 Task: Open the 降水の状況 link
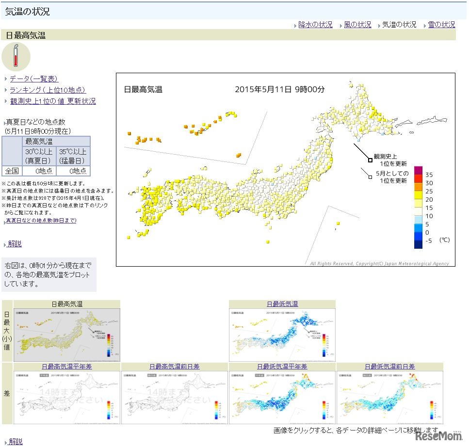315,25
